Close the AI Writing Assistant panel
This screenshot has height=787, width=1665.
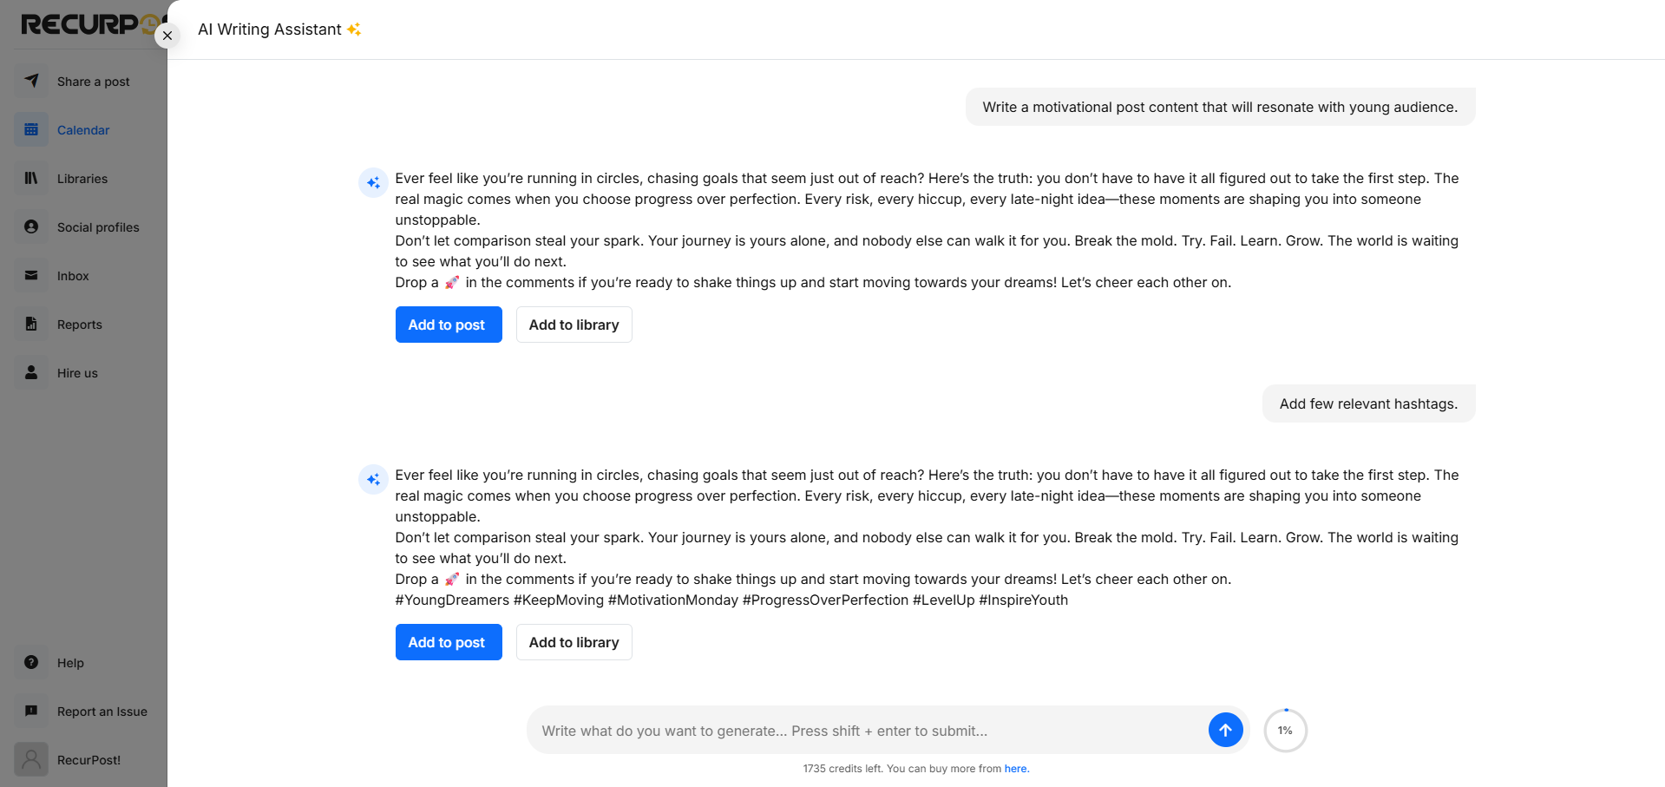167,36
